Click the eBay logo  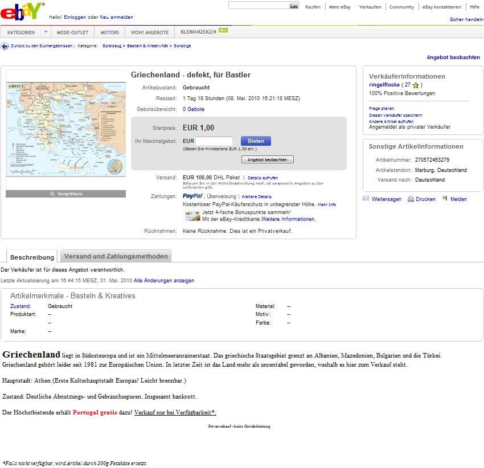coord(22,11)
